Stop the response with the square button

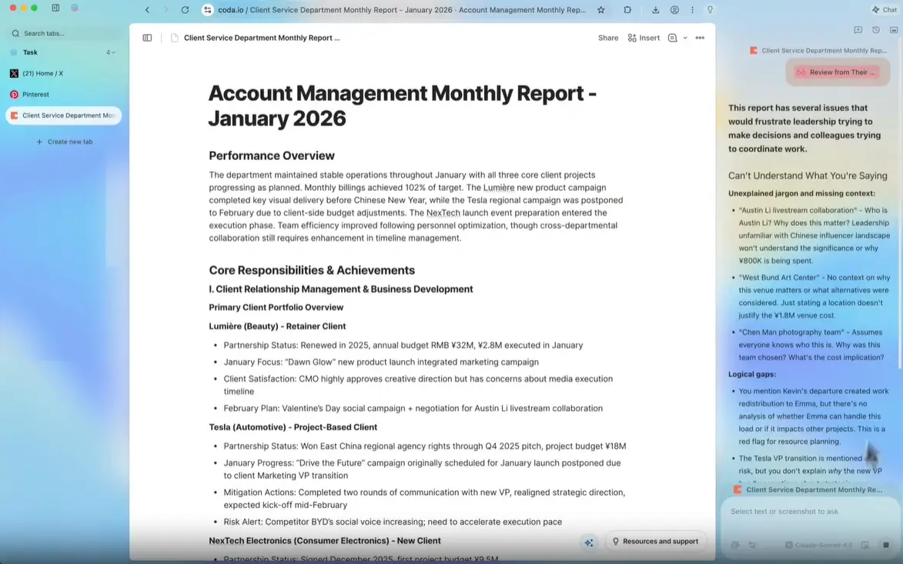click(886, 545)
